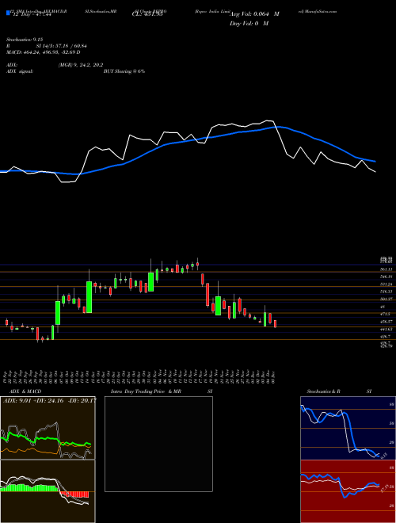Click the 561.11 price axis label
This screenshot has height=523, width=396.
(x=386, y=269)
